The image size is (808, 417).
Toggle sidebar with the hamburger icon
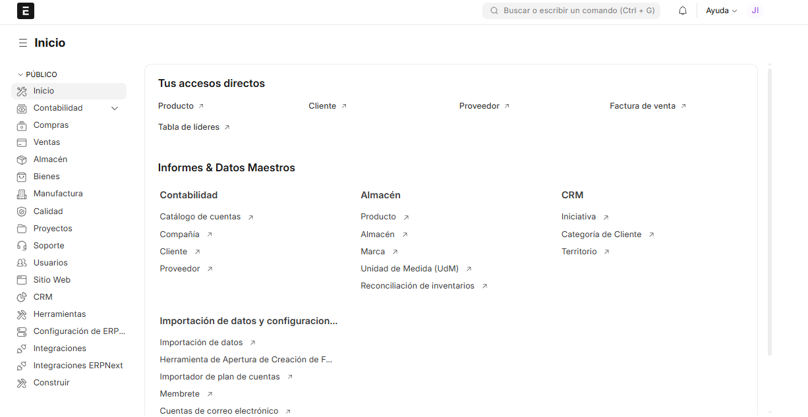point(22,43)
